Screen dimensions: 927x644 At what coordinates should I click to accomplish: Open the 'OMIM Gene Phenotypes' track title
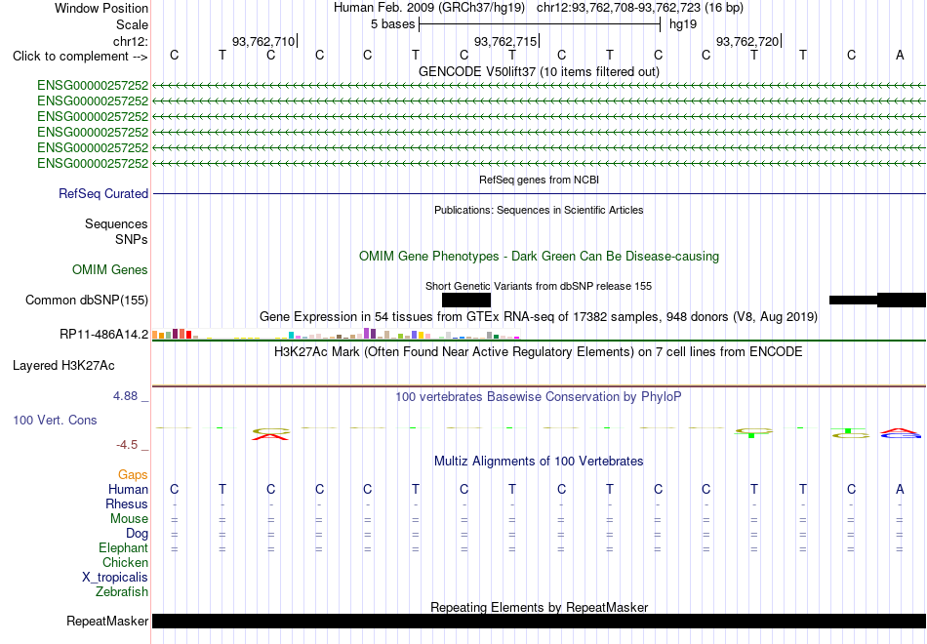[x=539, y=256]
